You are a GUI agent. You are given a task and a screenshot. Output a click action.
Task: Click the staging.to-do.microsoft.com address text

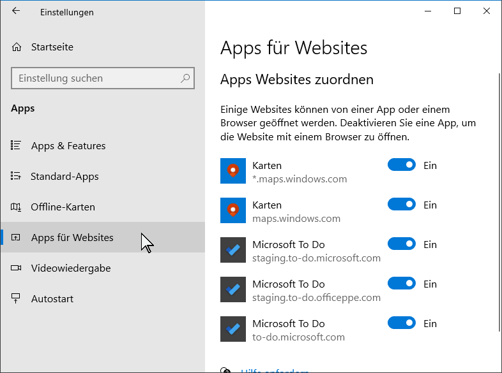[316, 258]
